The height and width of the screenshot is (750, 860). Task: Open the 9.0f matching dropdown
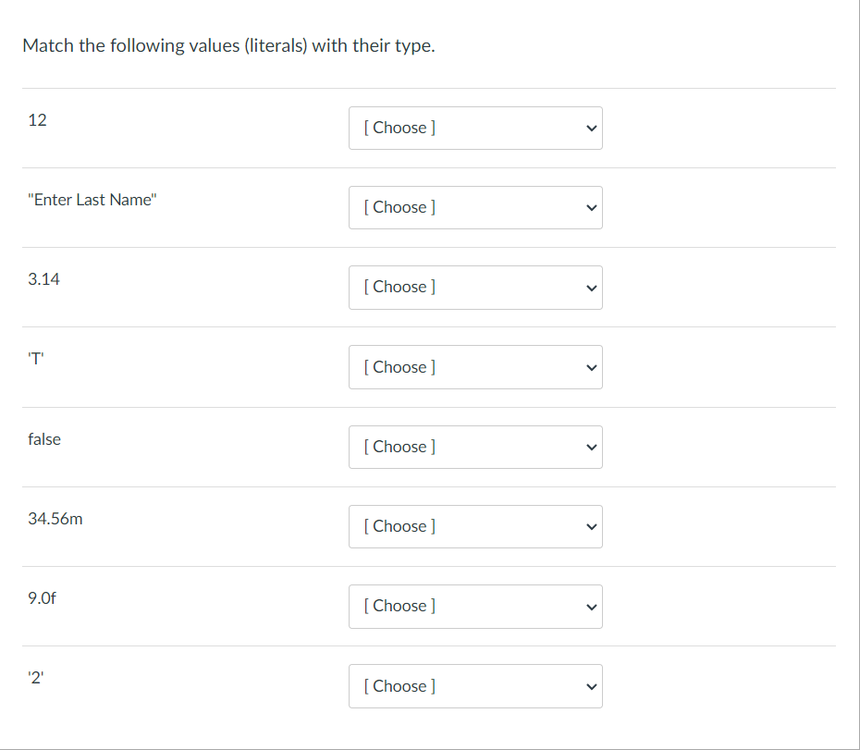click(474, 606)
